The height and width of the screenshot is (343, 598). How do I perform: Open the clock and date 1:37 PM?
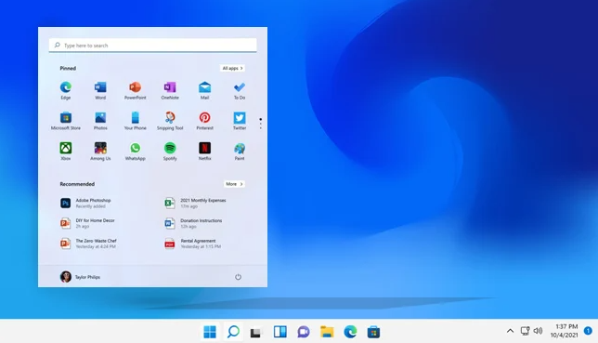tap(564, 331)
